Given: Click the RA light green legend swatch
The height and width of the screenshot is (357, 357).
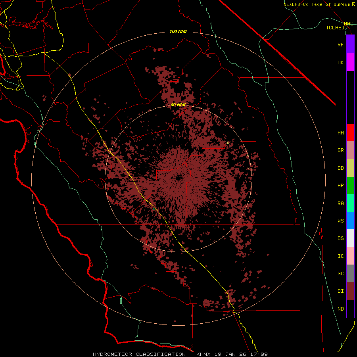Looking at the screenshot, I should tap(350, 203).
